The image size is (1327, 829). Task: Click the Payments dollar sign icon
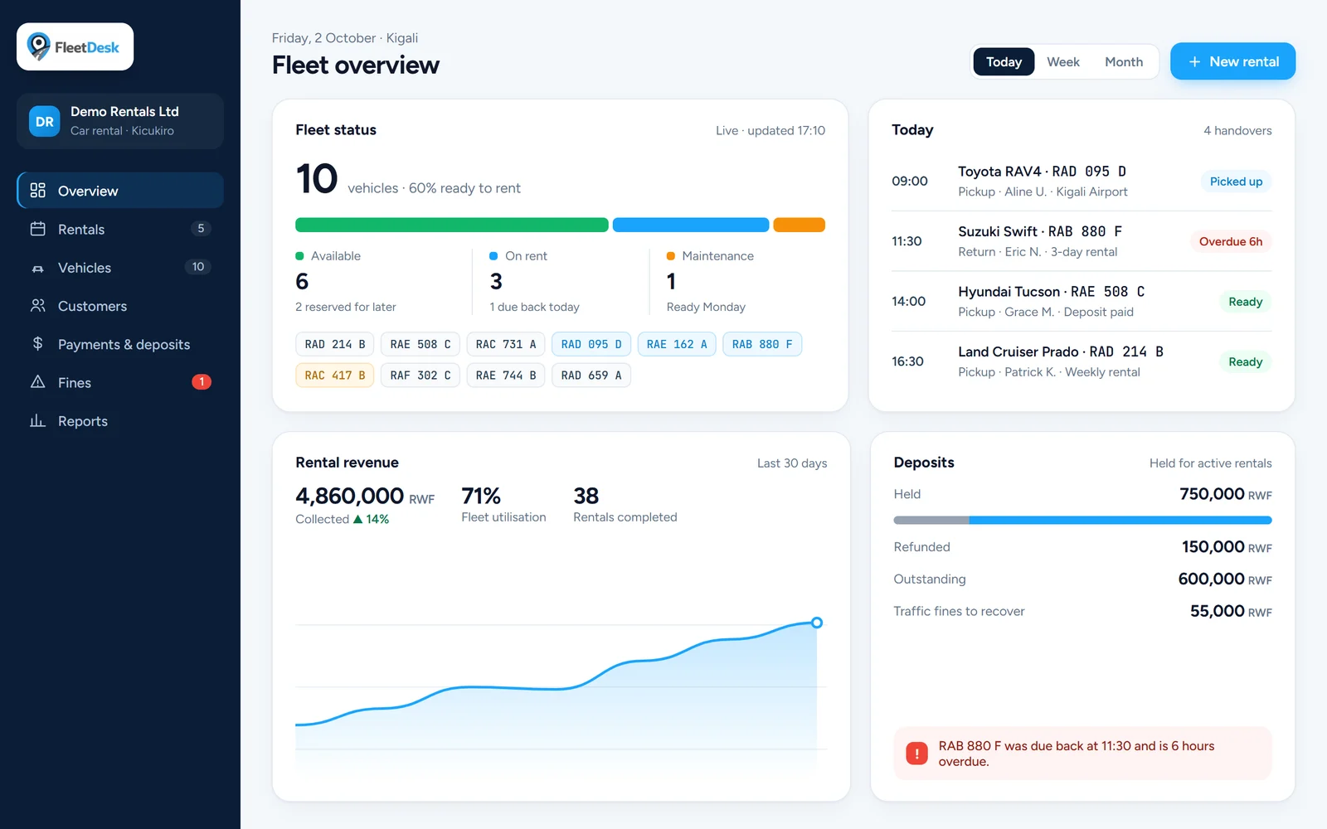(x=37, y=343)
